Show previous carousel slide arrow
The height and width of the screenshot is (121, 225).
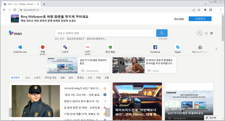(x=12, y=112)
